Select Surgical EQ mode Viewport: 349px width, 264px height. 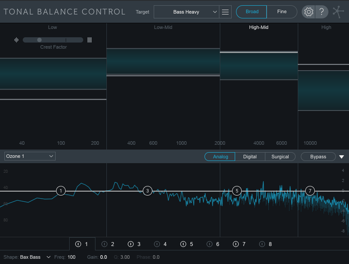(x=280, y=157)
